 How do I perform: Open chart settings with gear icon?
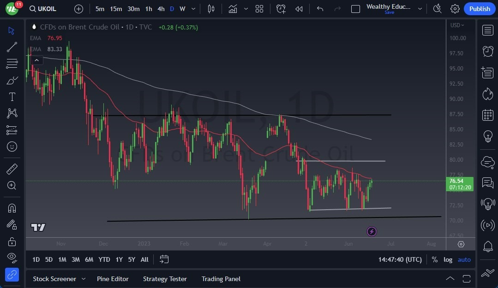[x=455, y=9]
